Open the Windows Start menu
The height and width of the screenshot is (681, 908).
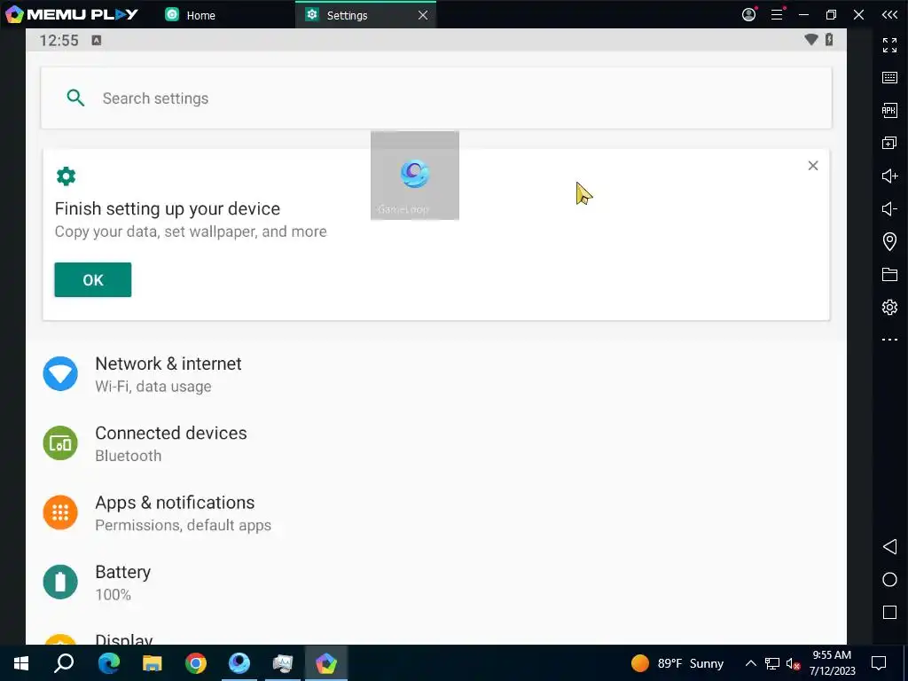tap(21, 663)
